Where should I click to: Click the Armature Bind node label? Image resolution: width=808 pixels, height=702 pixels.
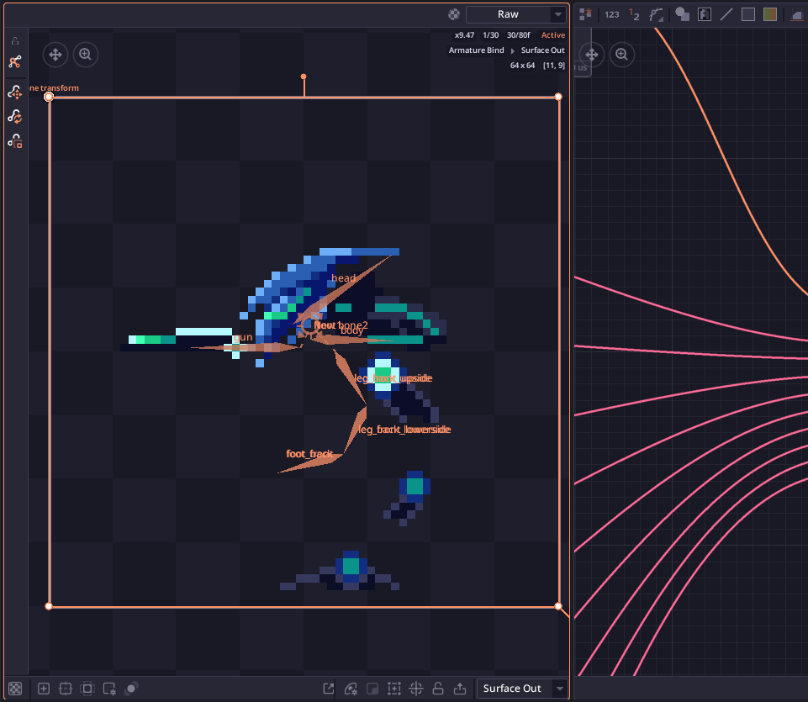tap(476, 50)
